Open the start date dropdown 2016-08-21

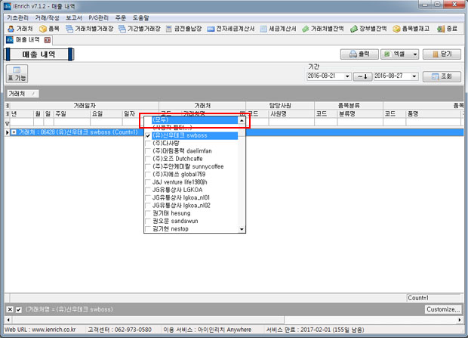pyautogui.click(x=347, y=76)
